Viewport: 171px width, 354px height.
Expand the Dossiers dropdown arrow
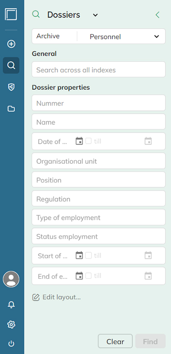(x=95, y=15)
